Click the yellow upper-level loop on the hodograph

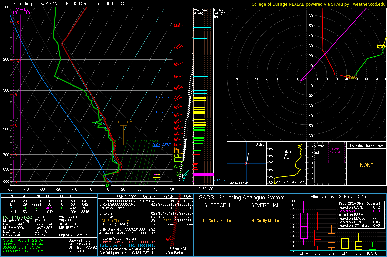(x=381, y=46)
